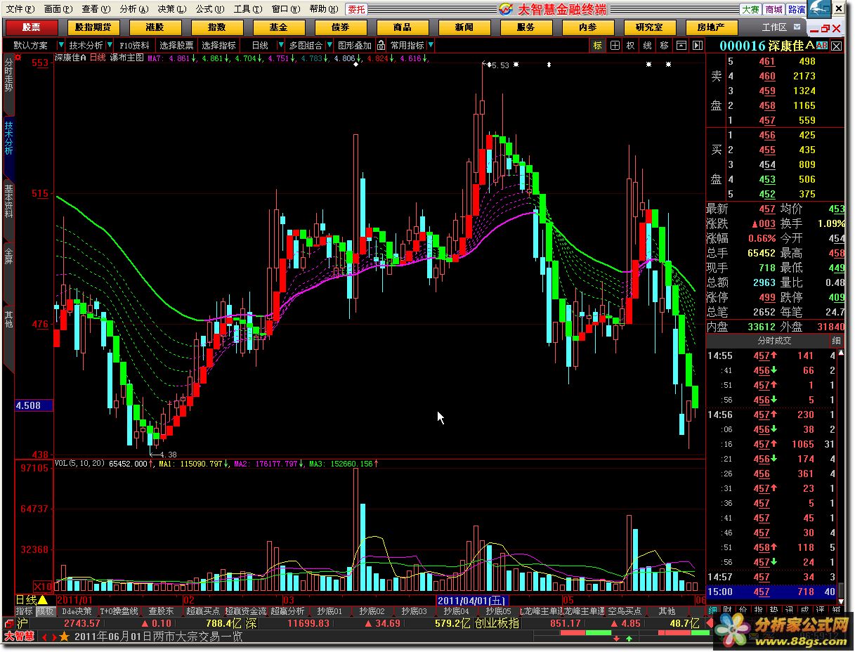This screenshot has width=855, height=652.
Task: Click the 商城 button at top right
Action: coord(774,9)
